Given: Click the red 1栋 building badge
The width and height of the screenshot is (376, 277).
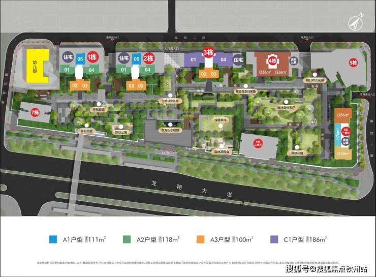Looking at the screenshot, I should click(x=92, y=57).
